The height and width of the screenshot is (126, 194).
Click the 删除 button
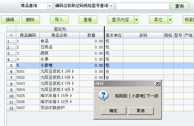pos(30,20)
